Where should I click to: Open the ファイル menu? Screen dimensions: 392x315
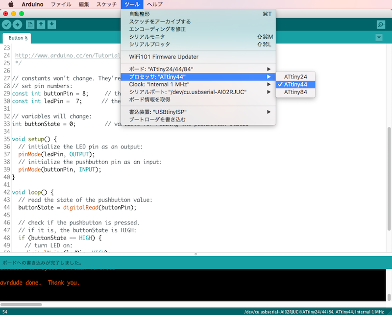pos(61,4)
